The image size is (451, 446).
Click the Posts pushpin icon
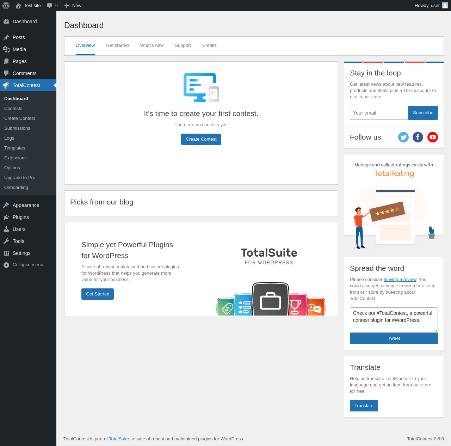6,37
